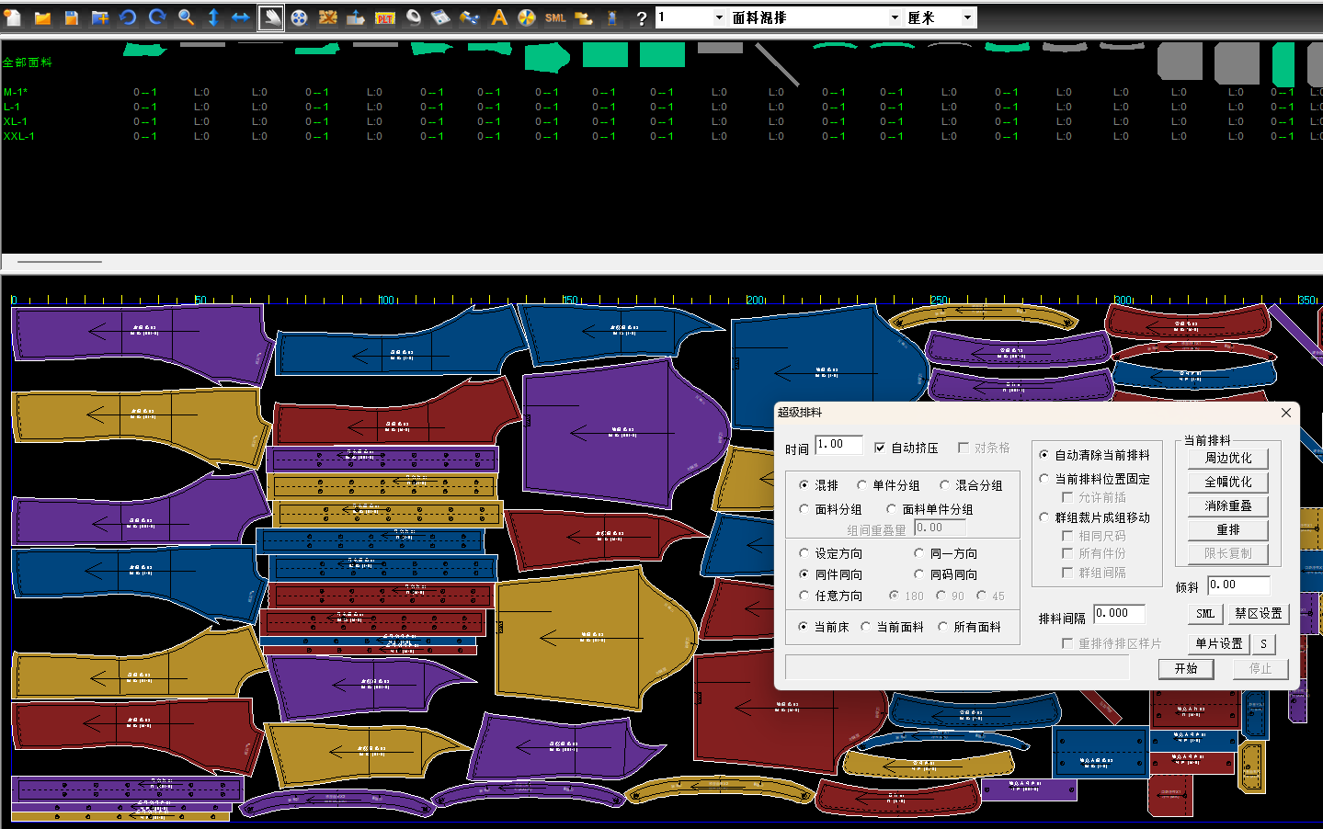Select the 混合分组 radio option

pos(944,485)
